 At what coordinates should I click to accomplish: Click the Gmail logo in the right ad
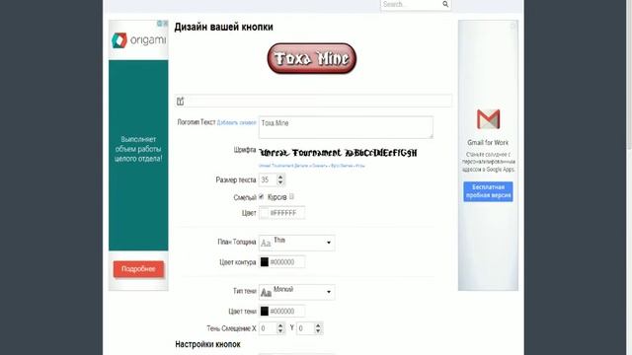tap(488, 119)
